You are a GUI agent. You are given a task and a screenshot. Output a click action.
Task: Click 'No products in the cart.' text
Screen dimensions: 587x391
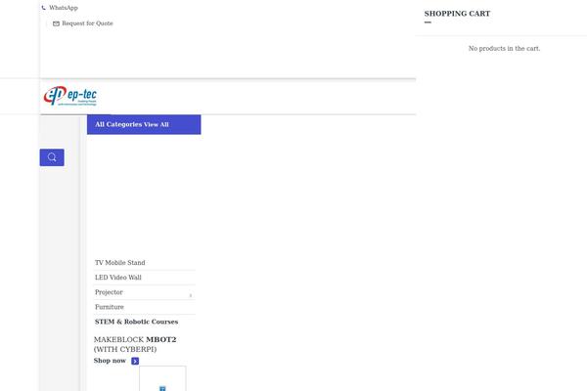pyautogui.click(x=504, y=48)
